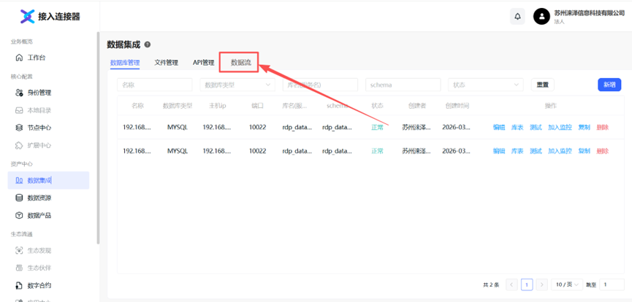Viewport: 632px width, 302px height.
Task: Click 删除 link in second table row
Action: 602,151
